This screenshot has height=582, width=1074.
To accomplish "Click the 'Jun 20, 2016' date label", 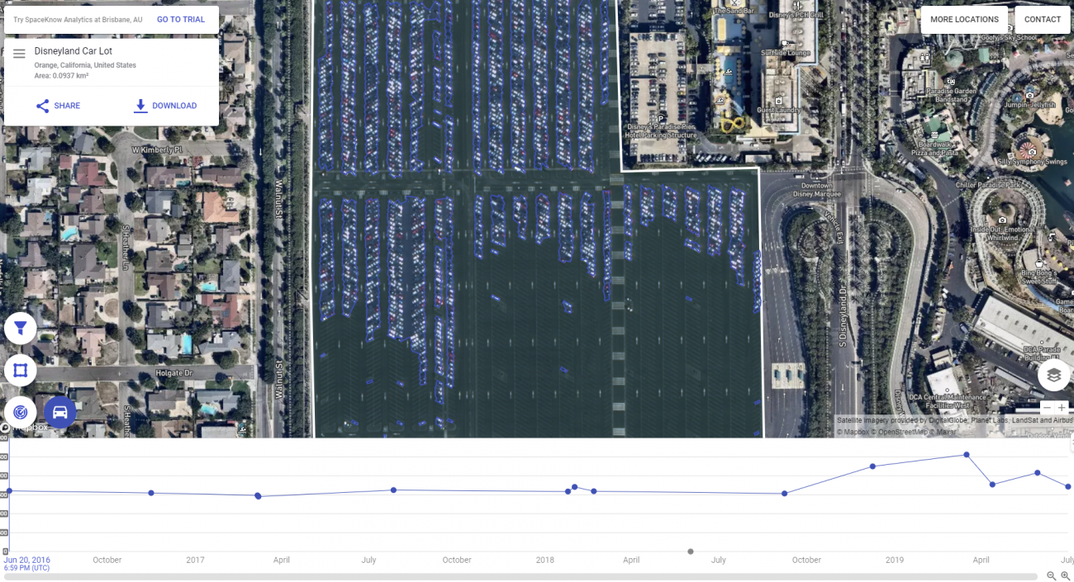I will tap(27, 560).
